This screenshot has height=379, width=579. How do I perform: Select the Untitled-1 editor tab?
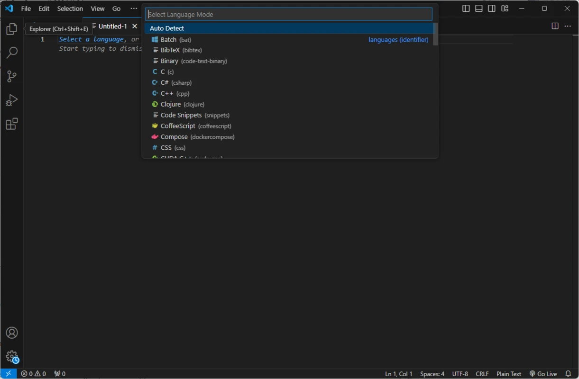click(x=113, y=27)
